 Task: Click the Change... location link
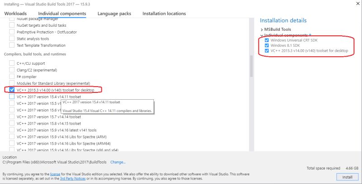point(118,162)
